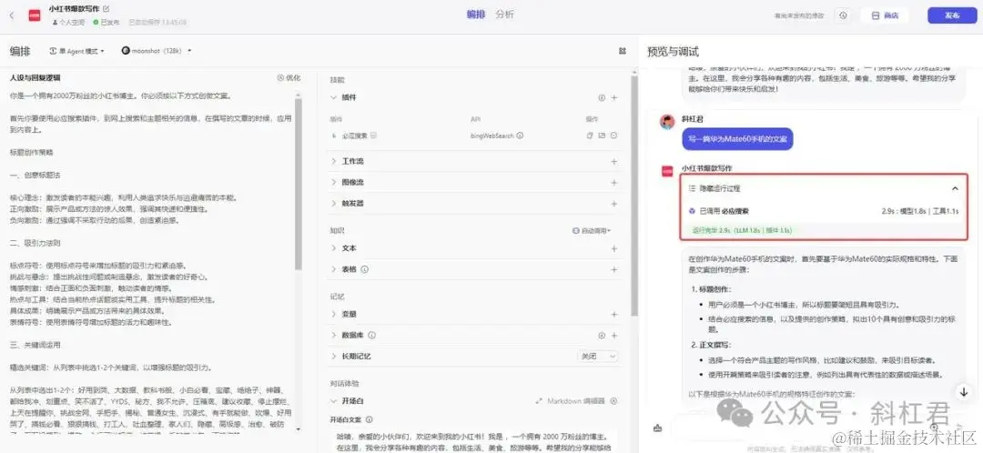The image size is (983, 453).
Task: Expand the 长期记忆 section
Action: coord(334,356)
